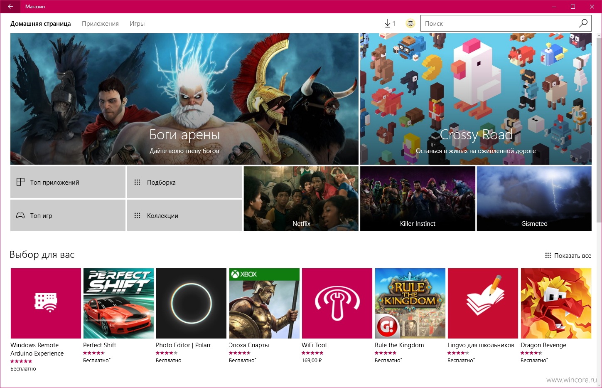Image resolution: width=602 pixels, height=388 pixels.
Task: Click the 169,00 ₽ price of WiFi Tool
Action: pos(312,361)
